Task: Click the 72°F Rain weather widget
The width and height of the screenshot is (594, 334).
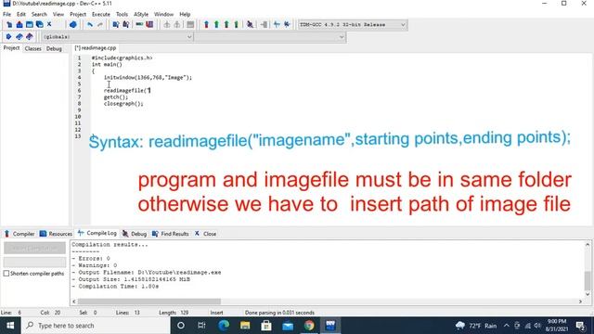Action: click(476, 326)
